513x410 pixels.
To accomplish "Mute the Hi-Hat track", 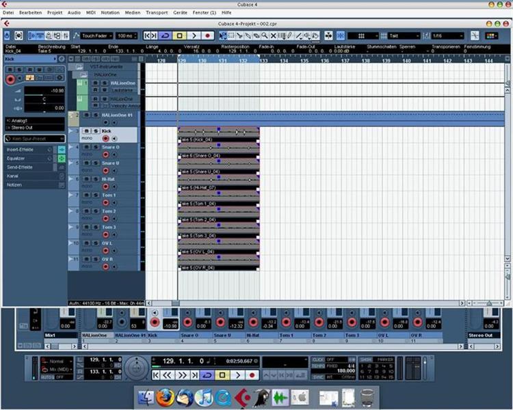I will (86, 179).
